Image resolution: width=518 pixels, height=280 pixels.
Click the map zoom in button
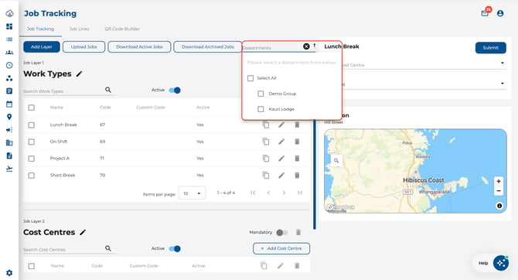pyautogui.click(x=499, y=181)
